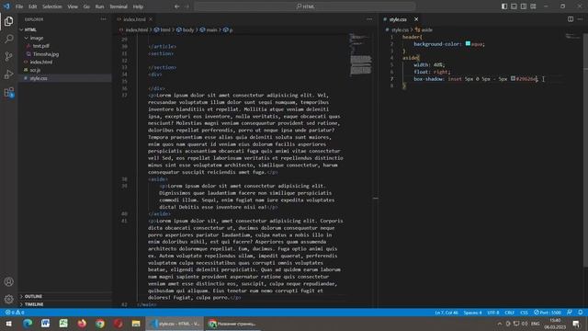Click the Go Forward arrow in title bar

tap(187, 6)
